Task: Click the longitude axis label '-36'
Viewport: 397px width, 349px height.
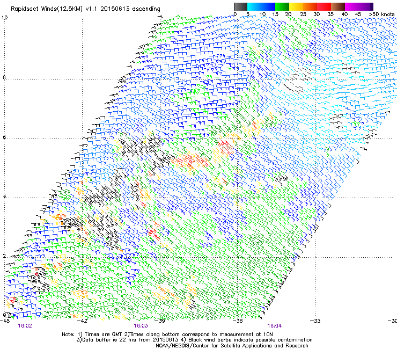Action: pyautogui.click(x=238, y=321)
